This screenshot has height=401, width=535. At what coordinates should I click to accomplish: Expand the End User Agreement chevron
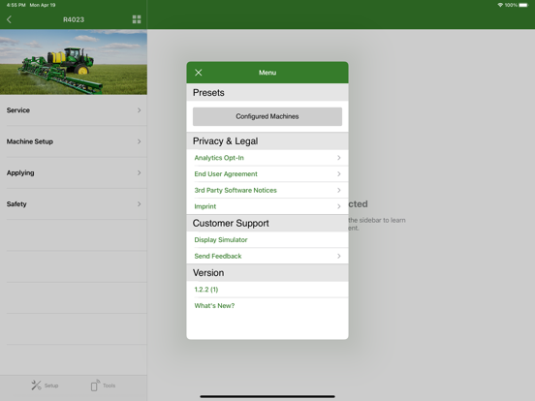(x=339, y=174)
